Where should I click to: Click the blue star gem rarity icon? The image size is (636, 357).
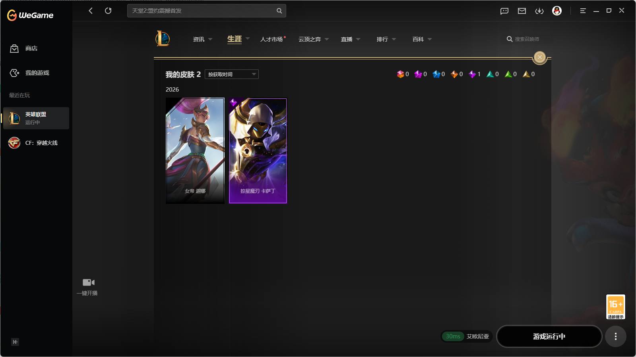pyautogui.click(x=436, y=74)
